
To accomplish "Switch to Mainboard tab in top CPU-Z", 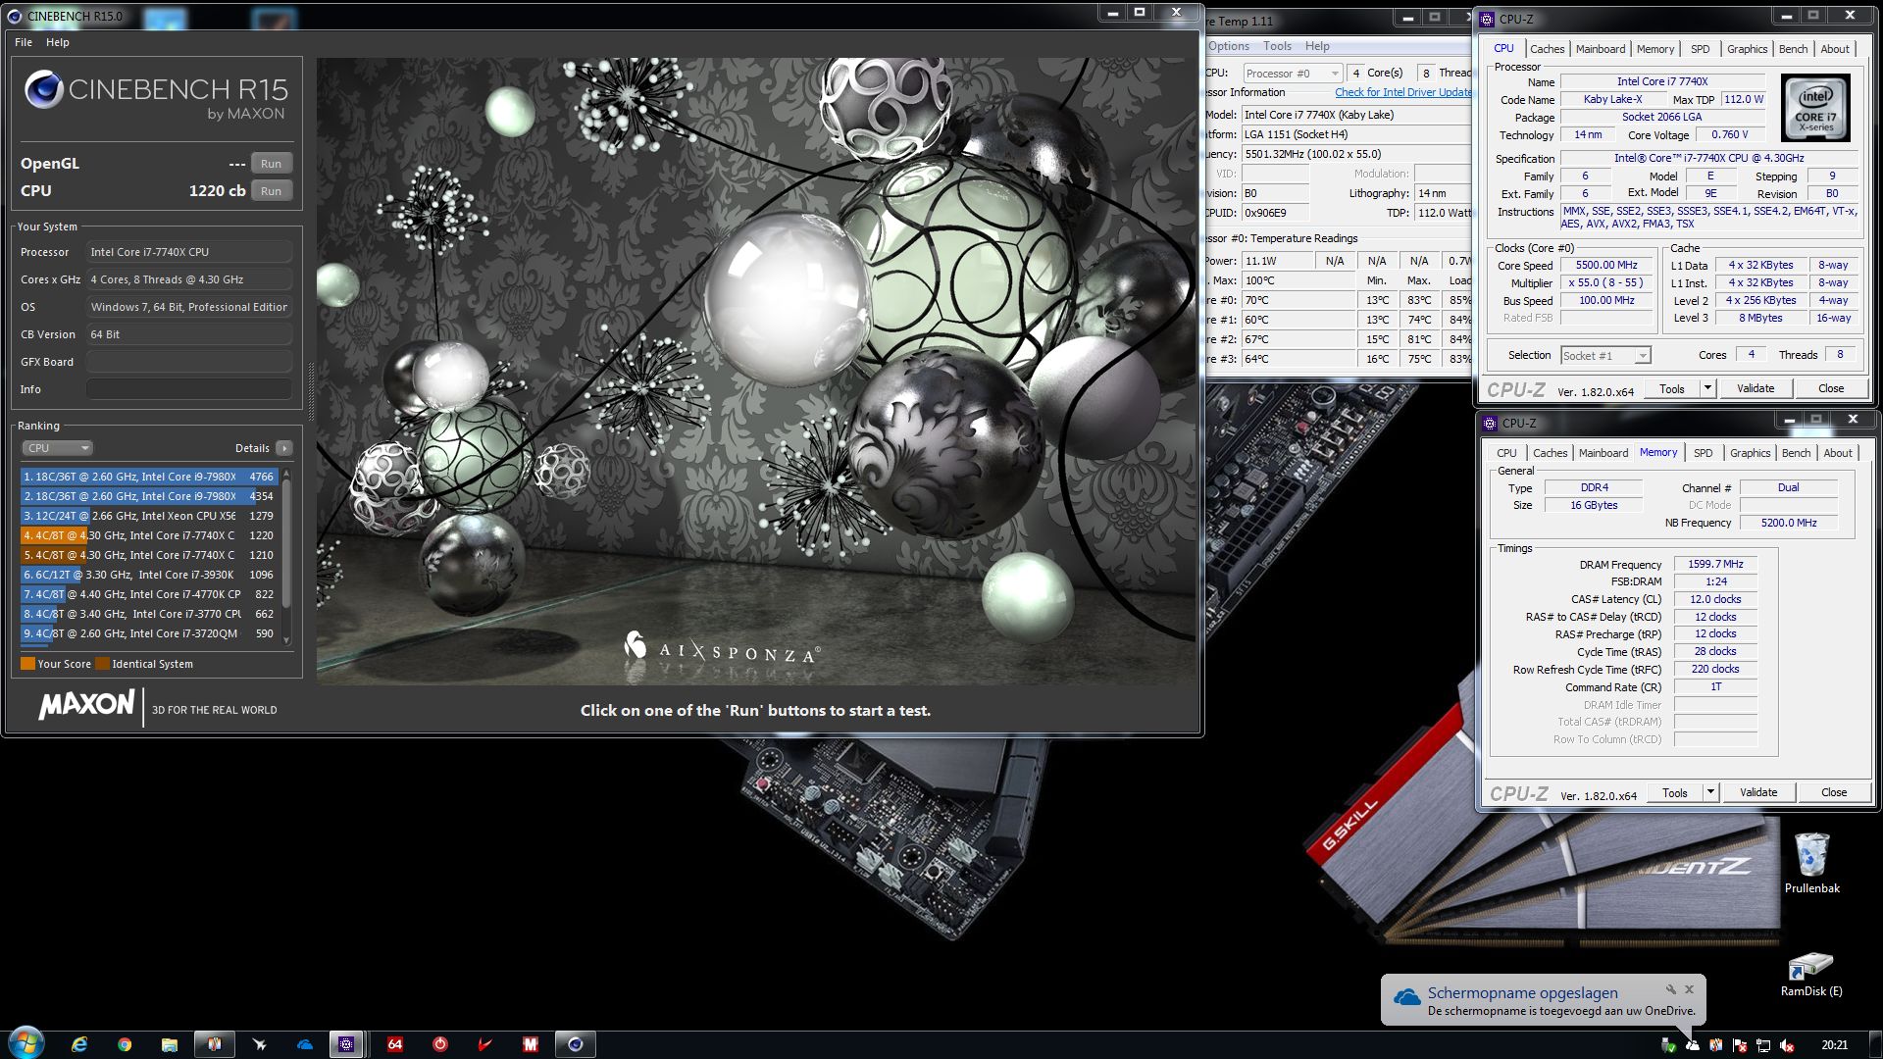I will (1600, 49).
